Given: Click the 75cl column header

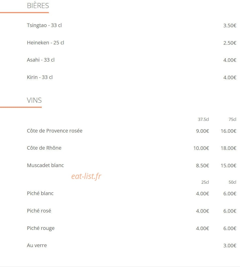Looking at the screenshot, I should [x=232, y=119].
